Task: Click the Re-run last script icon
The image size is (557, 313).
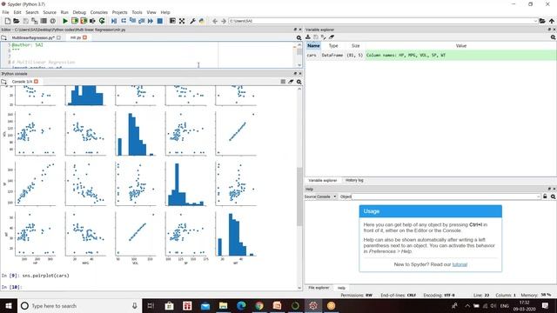Action: 102,21
